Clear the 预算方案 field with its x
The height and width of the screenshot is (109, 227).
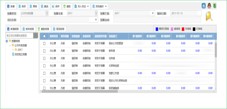pos(153,13)
